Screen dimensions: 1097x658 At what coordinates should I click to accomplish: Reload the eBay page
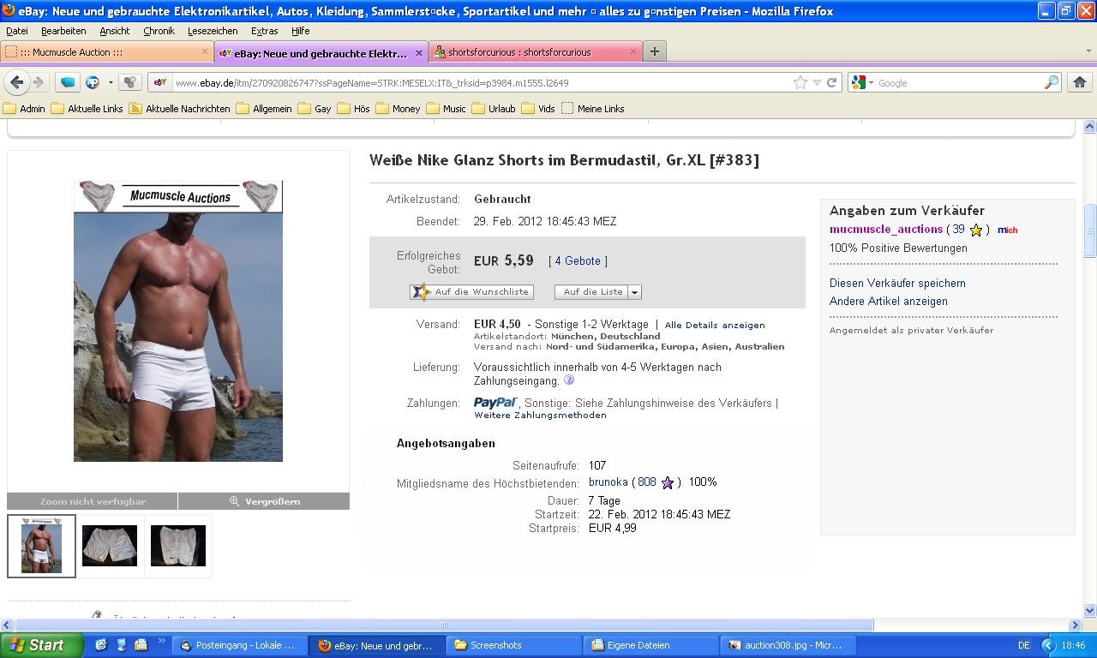[x=831, y=83]
